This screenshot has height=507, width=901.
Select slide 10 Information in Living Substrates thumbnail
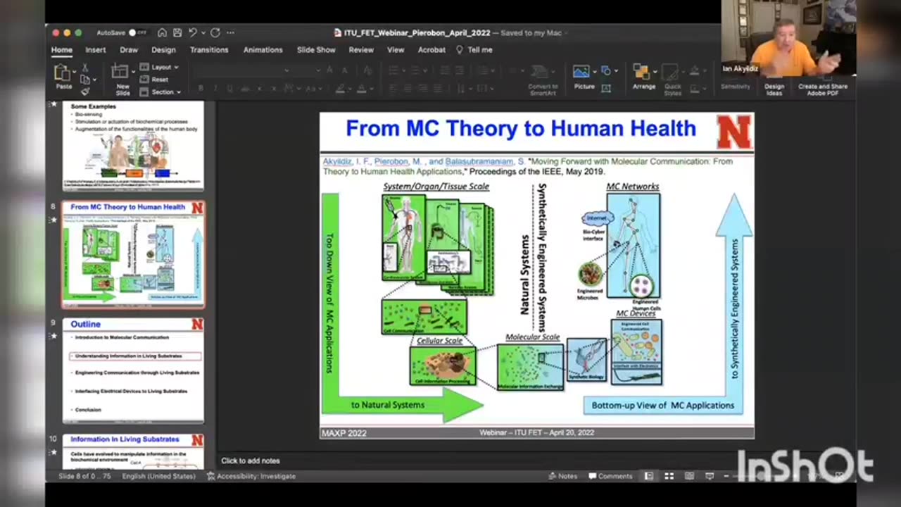click(x=134, y=452)
